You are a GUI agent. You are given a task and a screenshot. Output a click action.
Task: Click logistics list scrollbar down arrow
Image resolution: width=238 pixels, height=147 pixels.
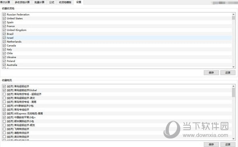click(x=234, y=139)
